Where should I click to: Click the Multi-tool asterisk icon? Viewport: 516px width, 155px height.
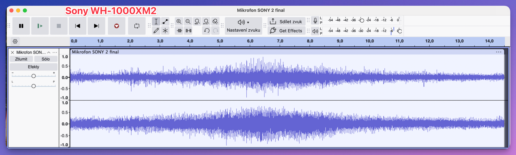pos(165,31)
